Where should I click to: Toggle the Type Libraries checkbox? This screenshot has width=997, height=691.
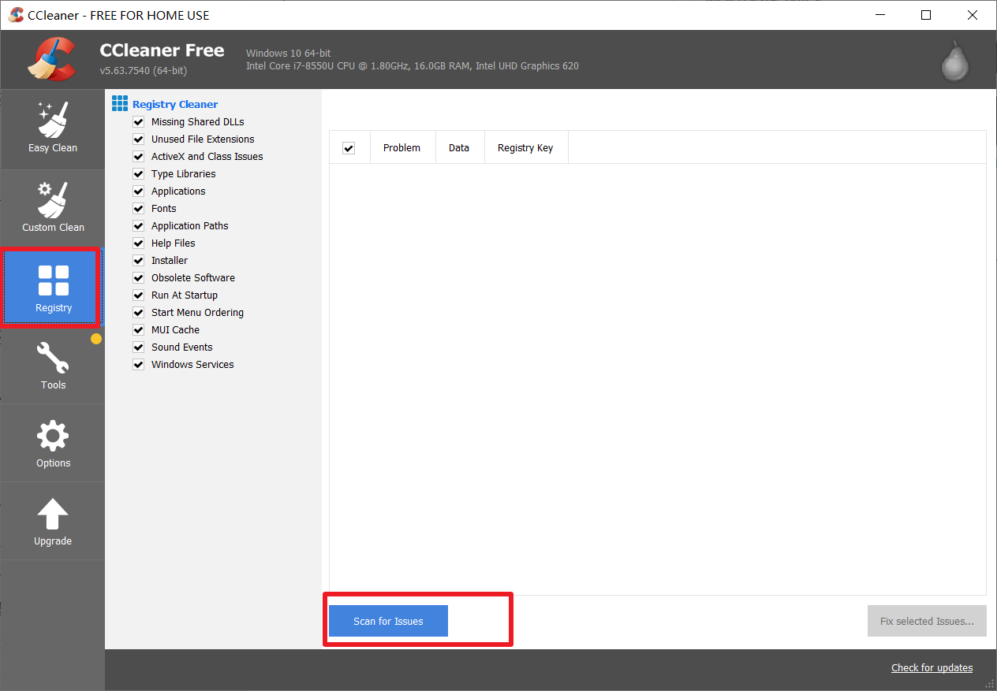click(139, 174)
